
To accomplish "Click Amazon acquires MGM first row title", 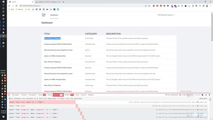I will (x=58, y=44).
